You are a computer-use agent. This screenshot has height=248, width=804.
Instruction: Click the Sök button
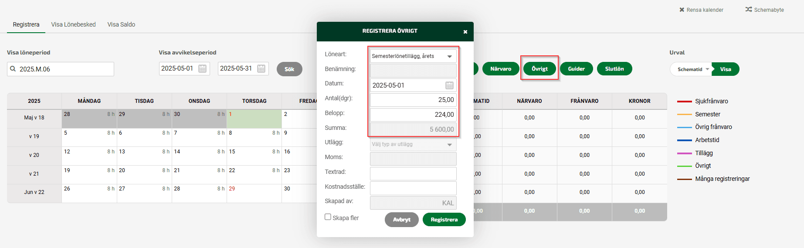[289, 69]
